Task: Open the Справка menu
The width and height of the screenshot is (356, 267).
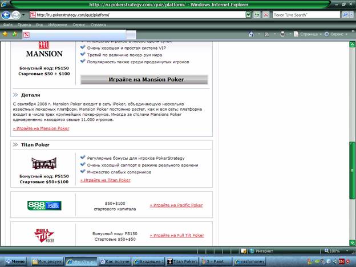Action: 98,25
